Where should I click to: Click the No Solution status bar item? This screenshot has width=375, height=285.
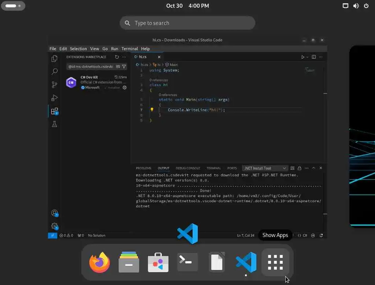click(x=97, y=236)
